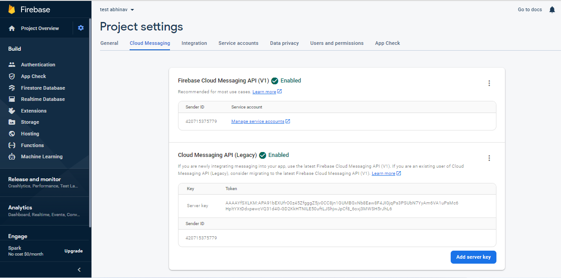
Task: Open Functions in the sidebar
Action: [x=32, y=145]
